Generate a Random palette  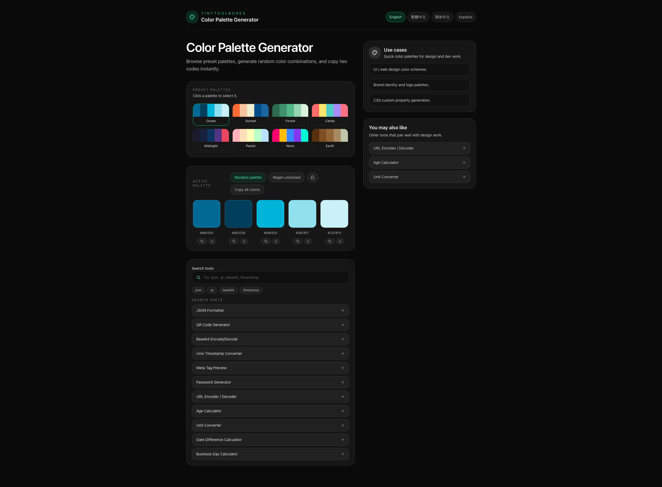[x=248, y=177]
